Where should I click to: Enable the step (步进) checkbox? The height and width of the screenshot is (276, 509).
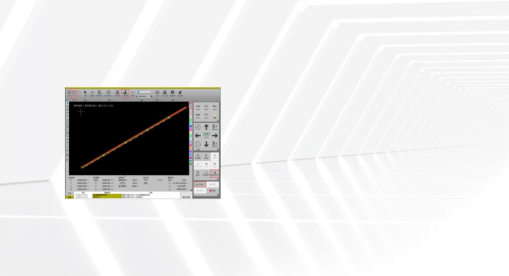coord(195,150)
